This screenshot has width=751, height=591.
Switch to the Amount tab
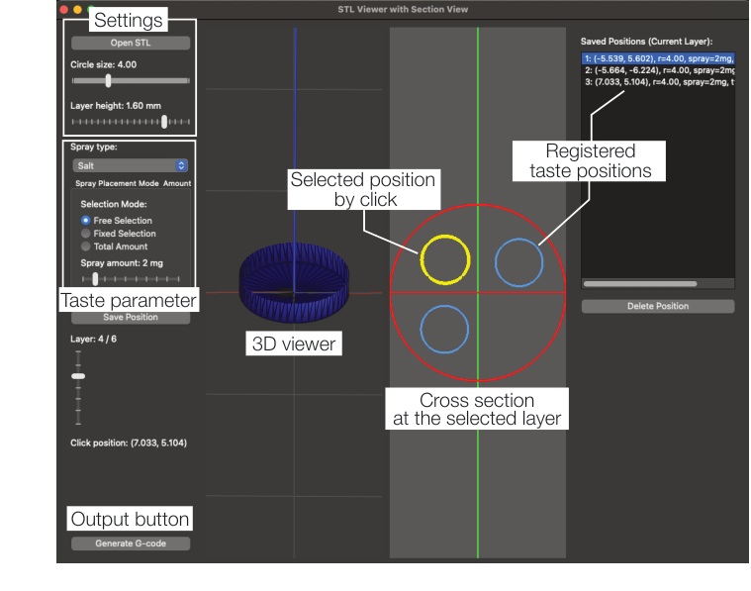click(177, 183)
